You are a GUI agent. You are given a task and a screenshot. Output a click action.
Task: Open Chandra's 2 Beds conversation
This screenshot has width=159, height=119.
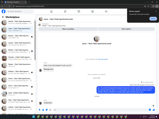tap(17, 58)
